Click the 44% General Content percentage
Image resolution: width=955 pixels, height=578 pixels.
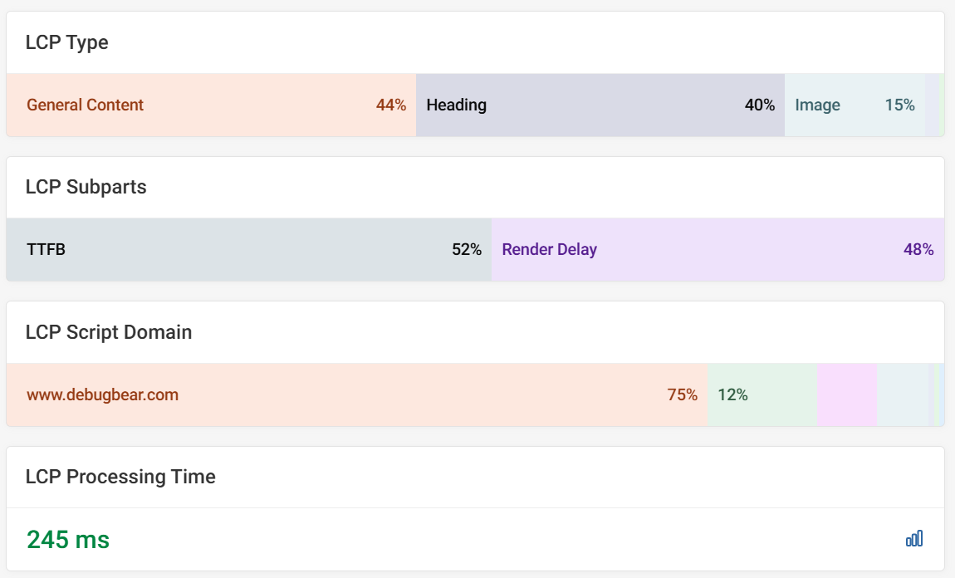391,105
